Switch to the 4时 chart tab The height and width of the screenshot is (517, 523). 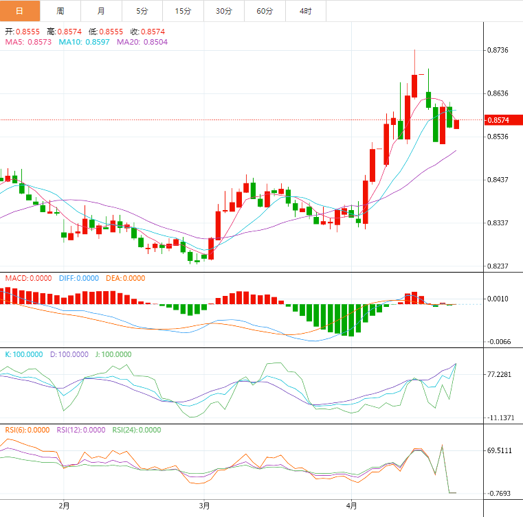coord(305,11)
